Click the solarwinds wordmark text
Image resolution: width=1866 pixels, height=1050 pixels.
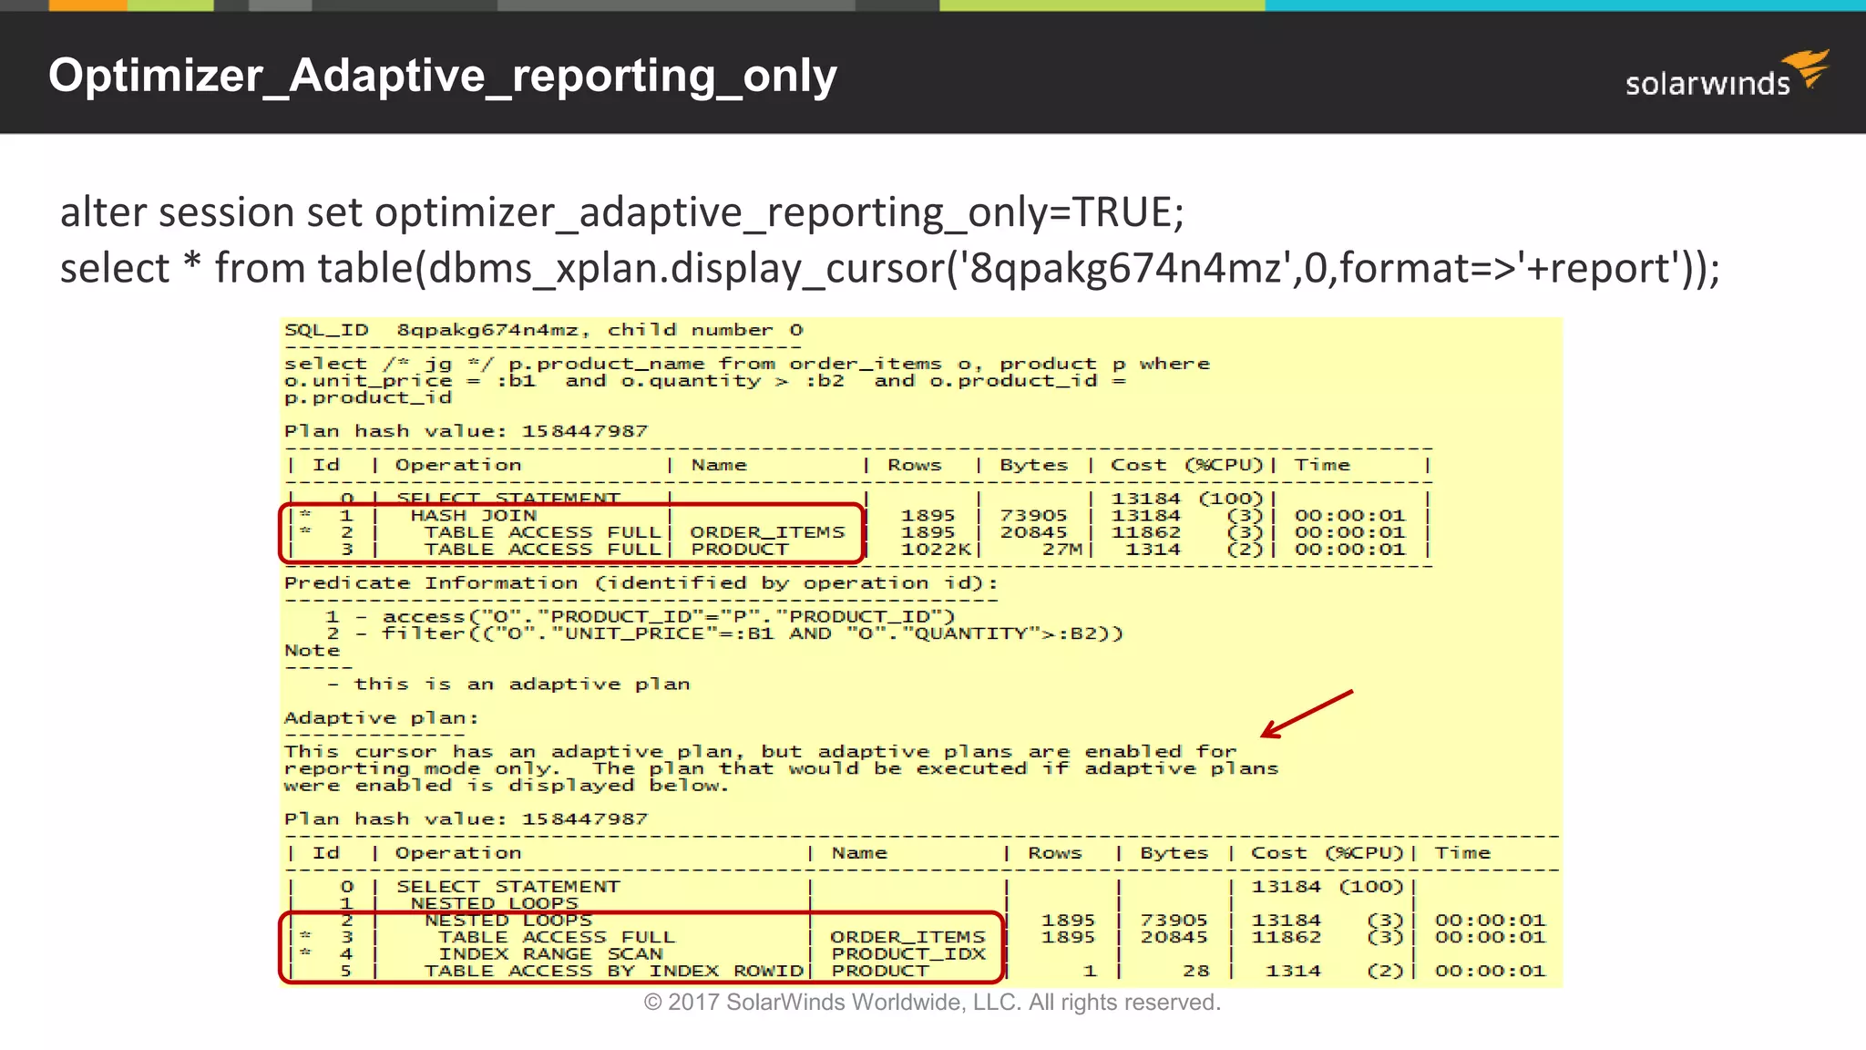pyautogui.click(x=1707, y=84)
